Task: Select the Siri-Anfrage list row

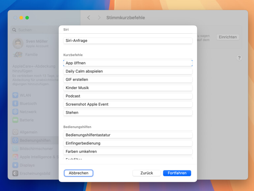Action: point(128,41)
